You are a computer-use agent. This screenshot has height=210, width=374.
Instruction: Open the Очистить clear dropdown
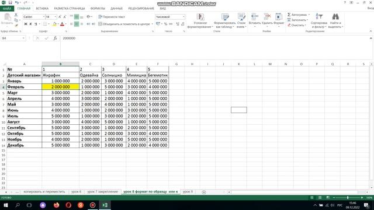tap(297, 25)
